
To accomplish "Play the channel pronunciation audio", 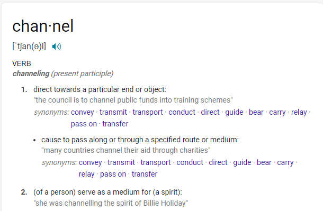I will 57,47.
